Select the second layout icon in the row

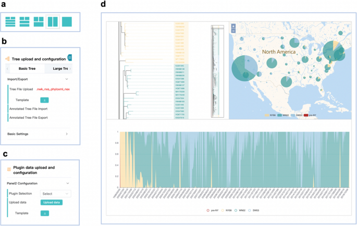point(24,21)
